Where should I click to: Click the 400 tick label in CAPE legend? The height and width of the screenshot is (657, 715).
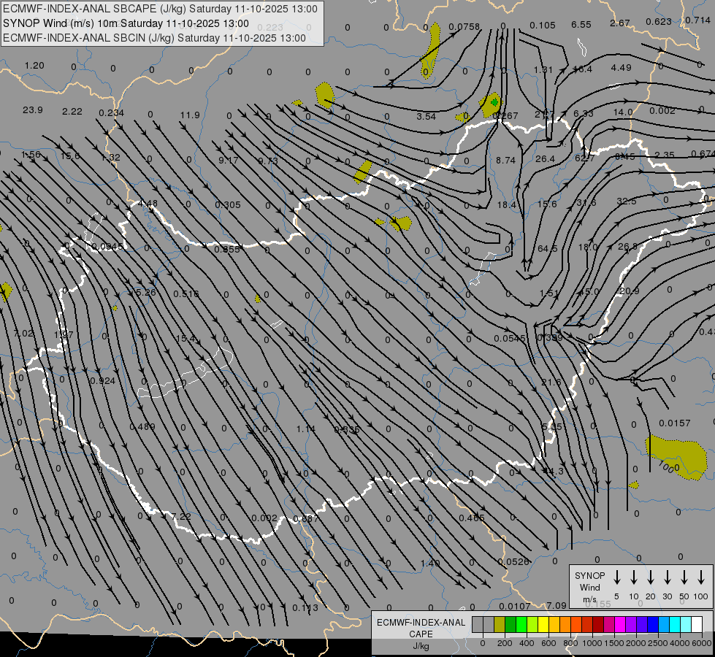[527, 643]
